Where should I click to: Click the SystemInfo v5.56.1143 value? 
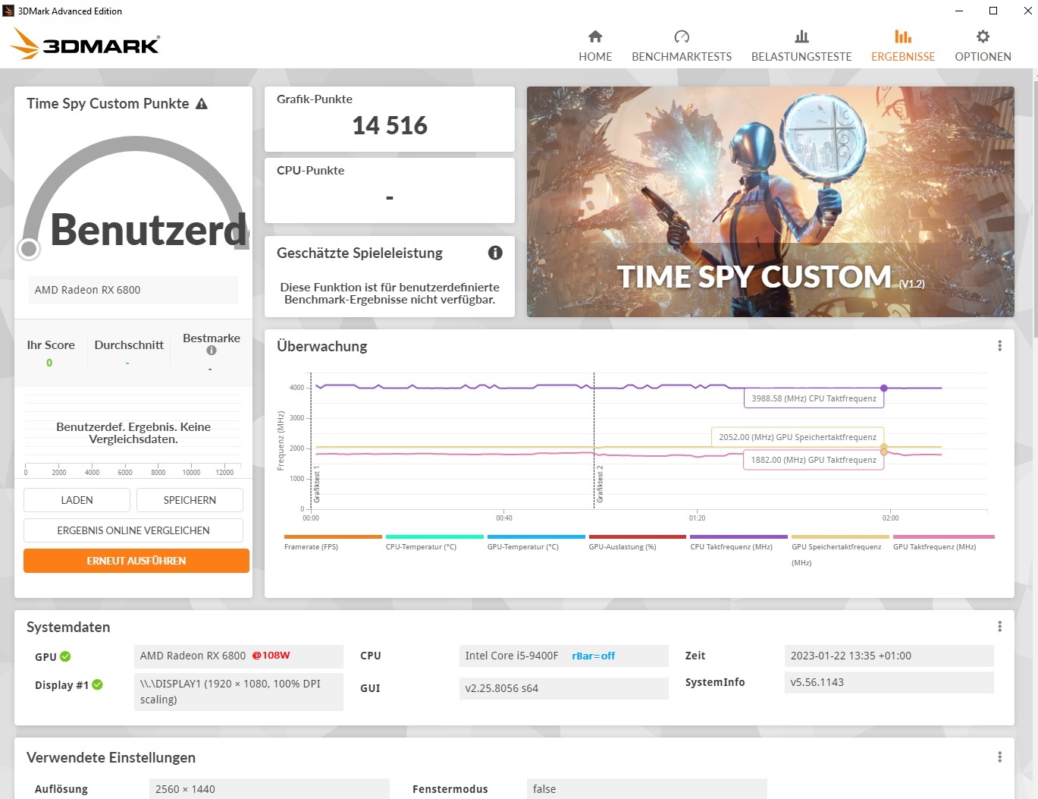pos(889,682)
